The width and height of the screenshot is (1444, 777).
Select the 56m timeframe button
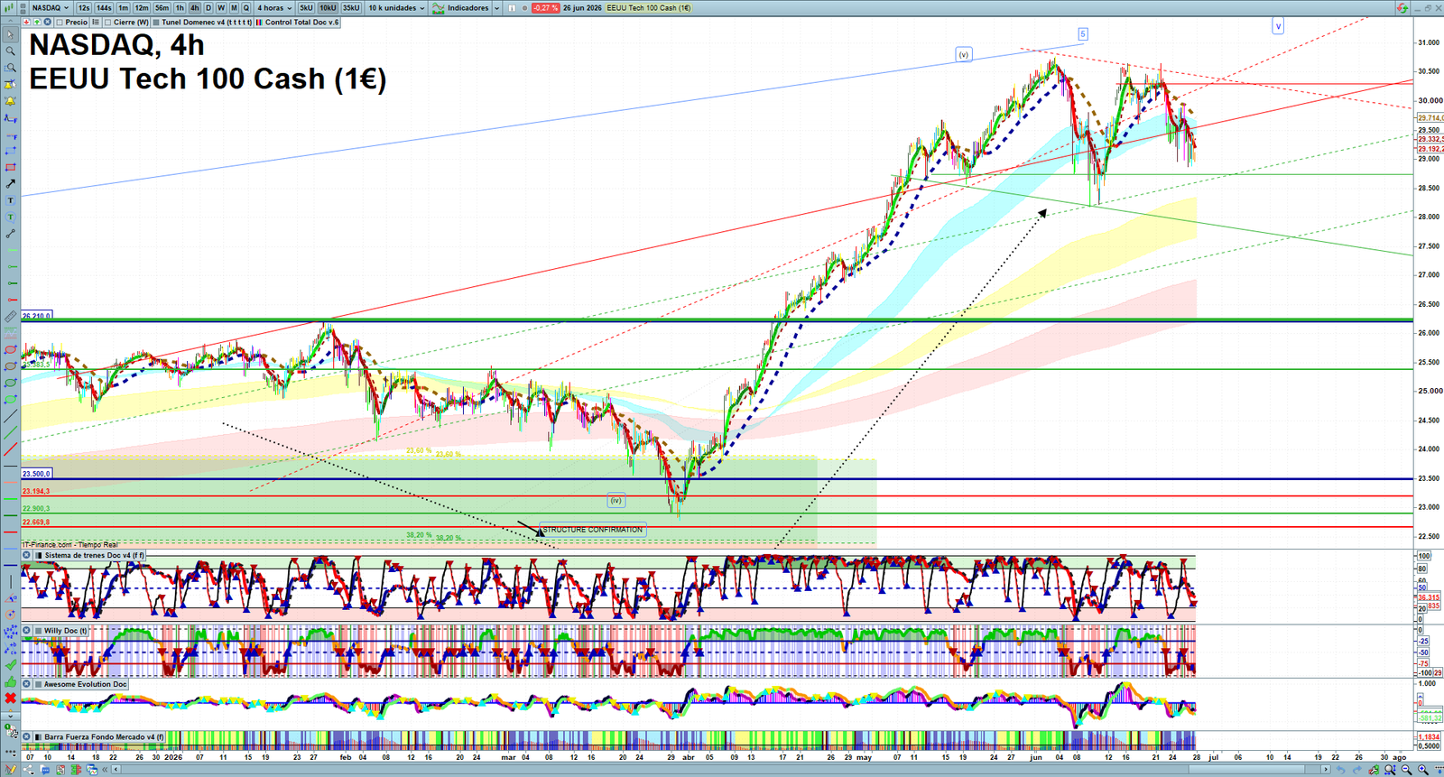tap(162, 7)
